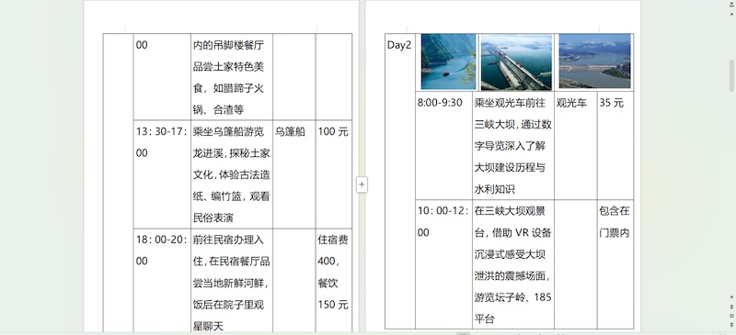Click the text 在三峡大坝观景
736x335 pixels.
(x=510, y=211)
